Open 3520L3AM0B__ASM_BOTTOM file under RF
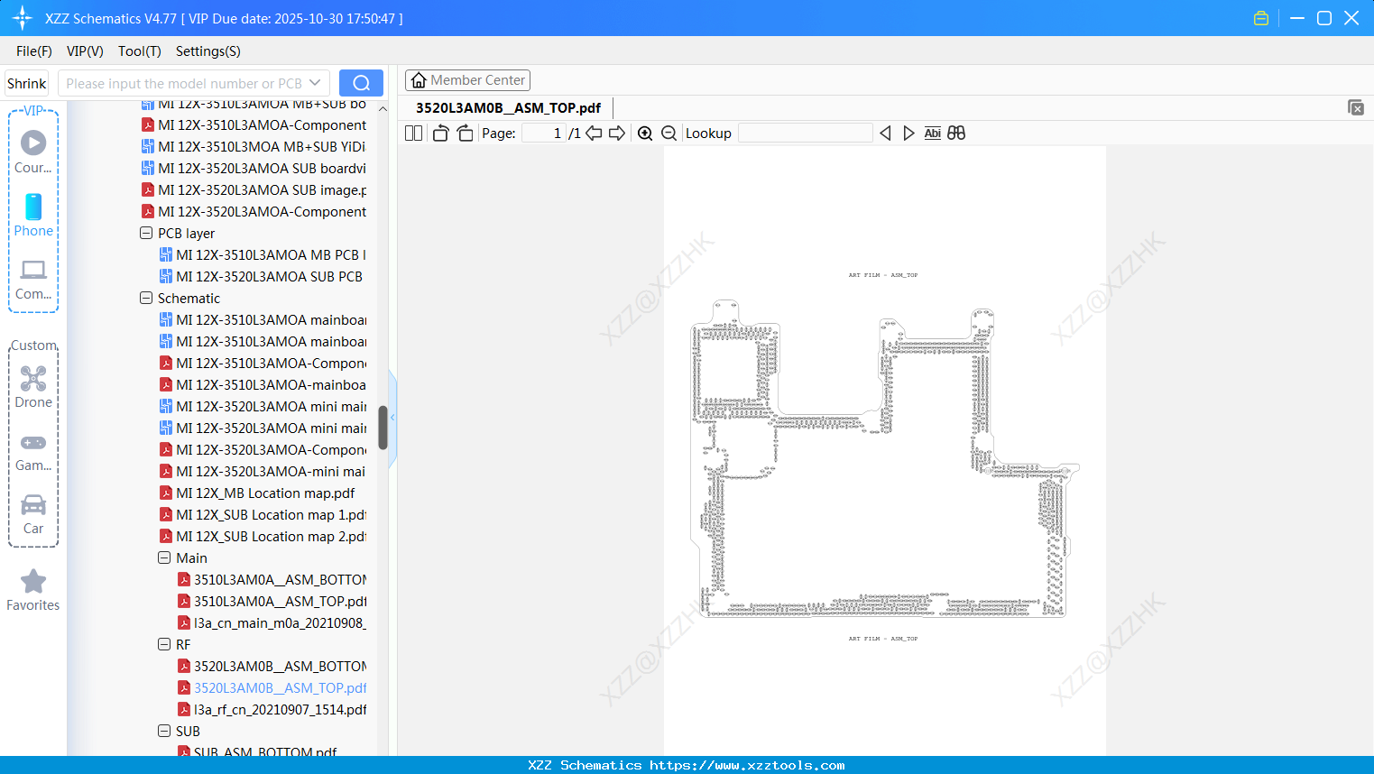This screenshot has width=1374, height=774. [272, 666]
